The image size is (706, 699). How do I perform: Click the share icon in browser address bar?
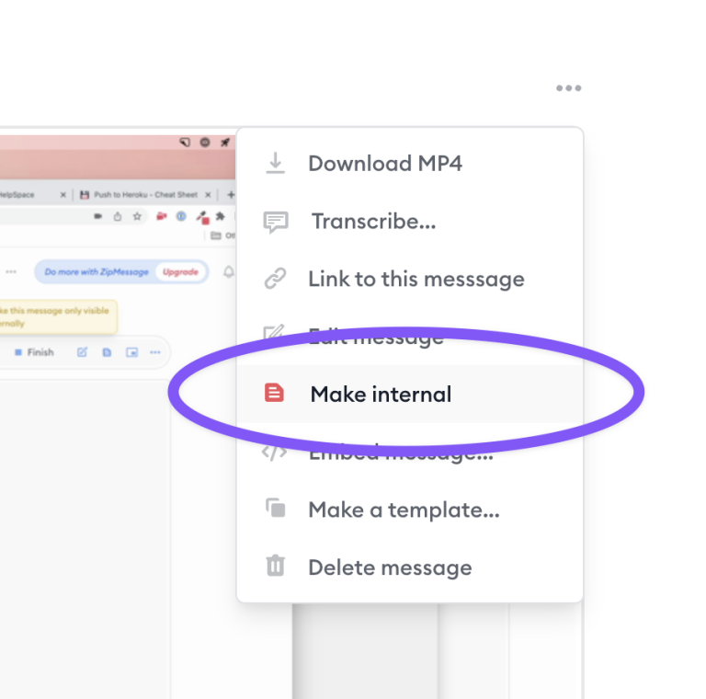(x=118, y=217)
